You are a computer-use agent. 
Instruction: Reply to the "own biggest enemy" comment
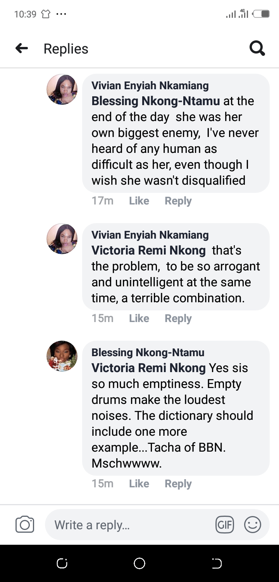(178, 201)
